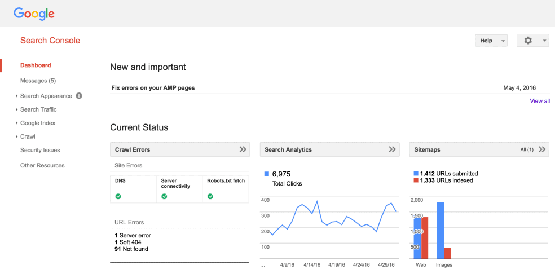555x278 pixels.
Task: Click the Images label under Sitemaps chart
Action: point(444,264)
